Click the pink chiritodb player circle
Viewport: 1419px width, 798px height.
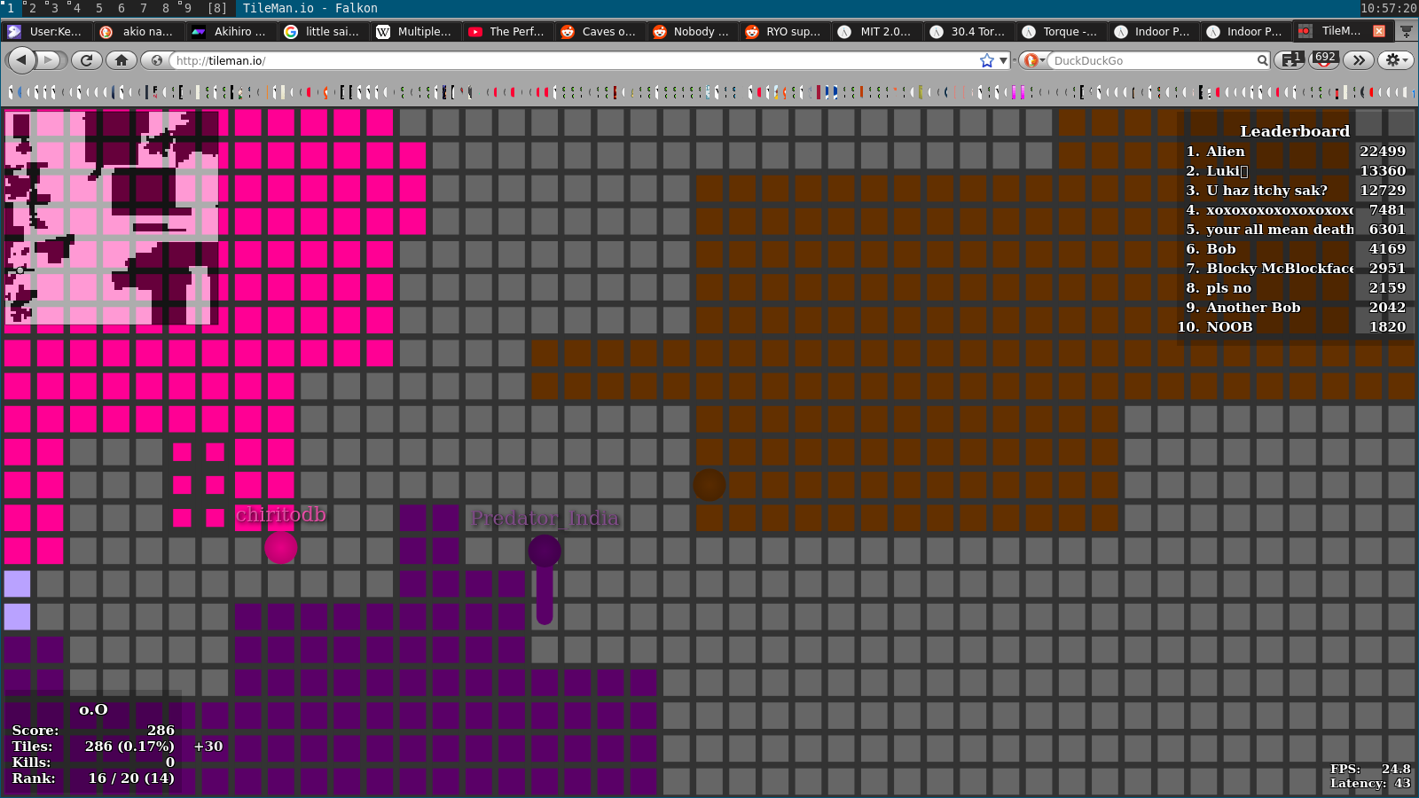pos(281,547)
